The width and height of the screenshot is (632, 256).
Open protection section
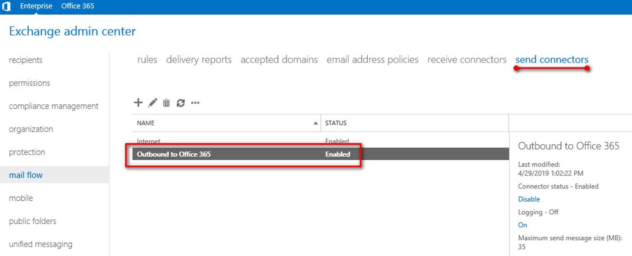click(27, 152)
